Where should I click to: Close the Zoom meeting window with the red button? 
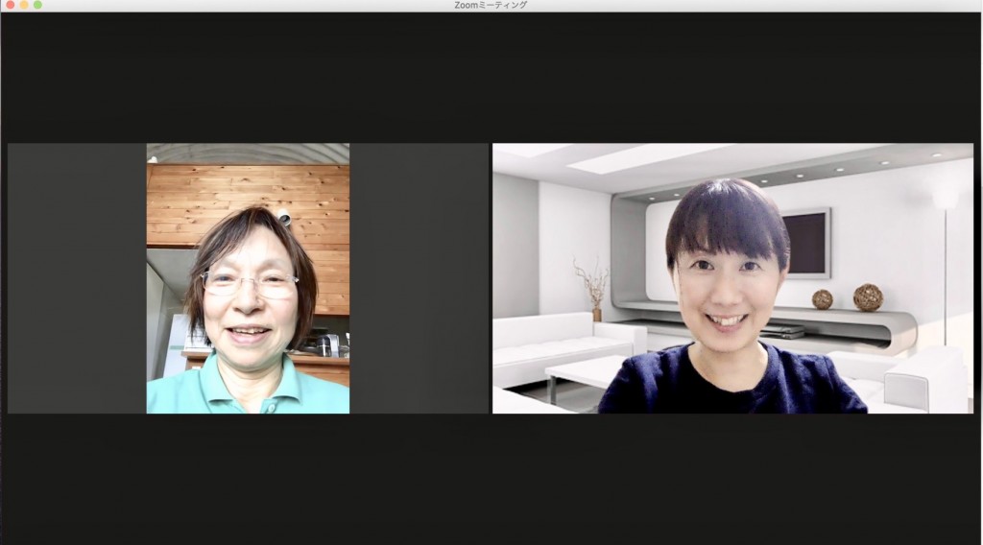(x=10, y=5)
